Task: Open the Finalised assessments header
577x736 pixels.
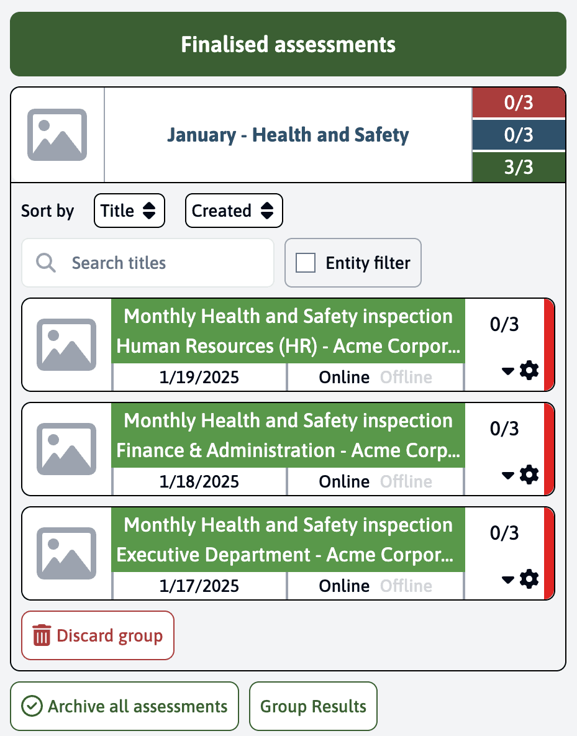Action: point(288,45)
